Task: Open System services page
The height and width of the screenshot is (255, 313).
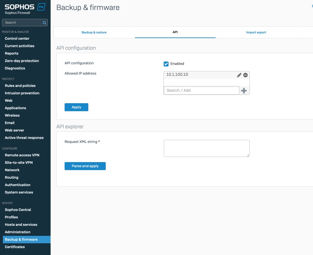Action: click(x=19, y=192)
